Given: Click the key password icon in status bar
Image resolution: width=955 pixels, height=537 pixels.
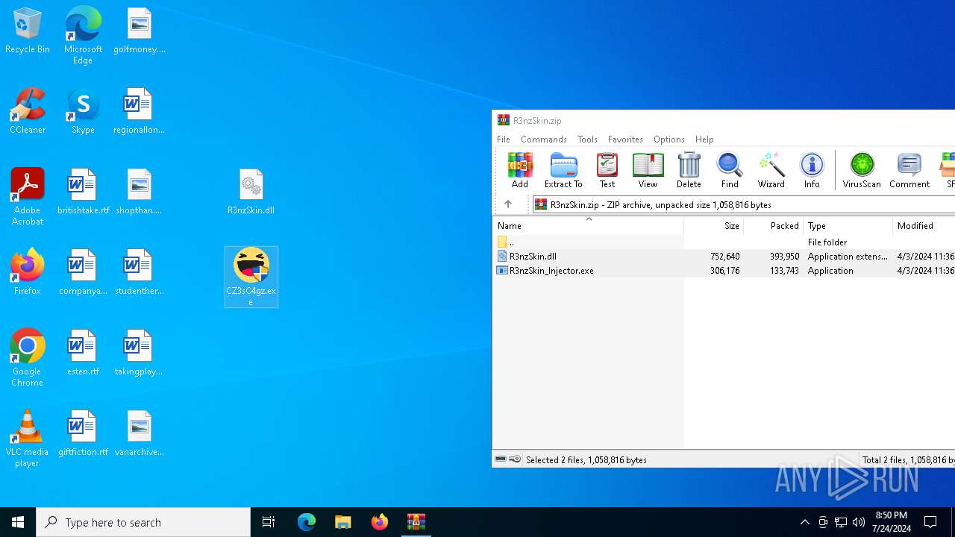Looking at the screenshot, I should (515, 459).
